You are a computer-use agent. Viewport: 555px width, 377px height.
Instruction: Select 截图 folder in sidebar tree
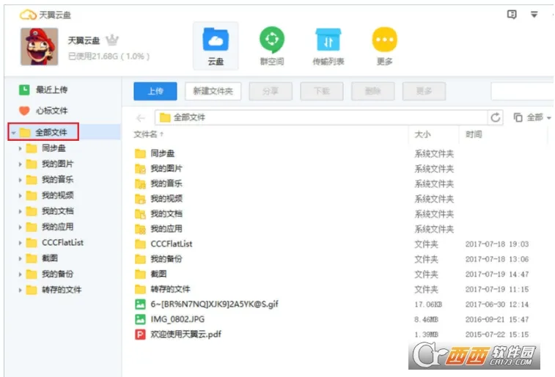tap(50, 258)
